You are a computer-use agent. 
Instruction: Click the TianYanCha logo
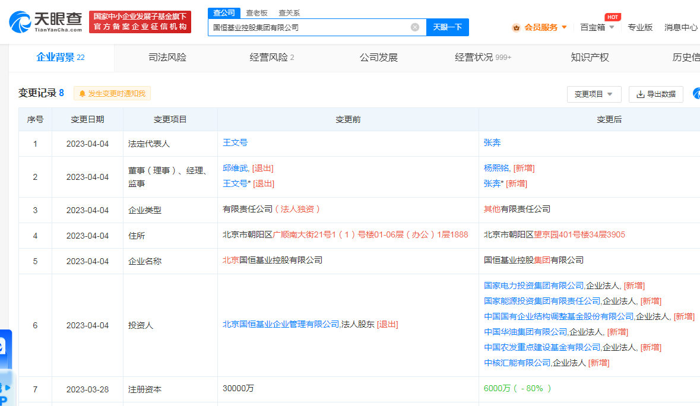46,21
